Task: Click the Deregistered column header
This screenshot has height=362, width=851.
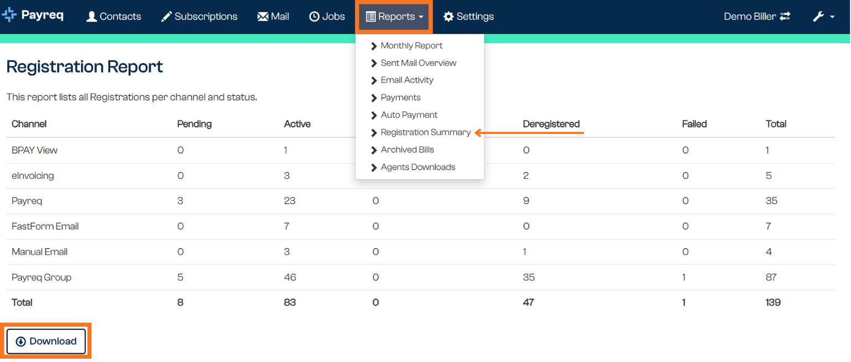Action: click(x=551, y=124)
